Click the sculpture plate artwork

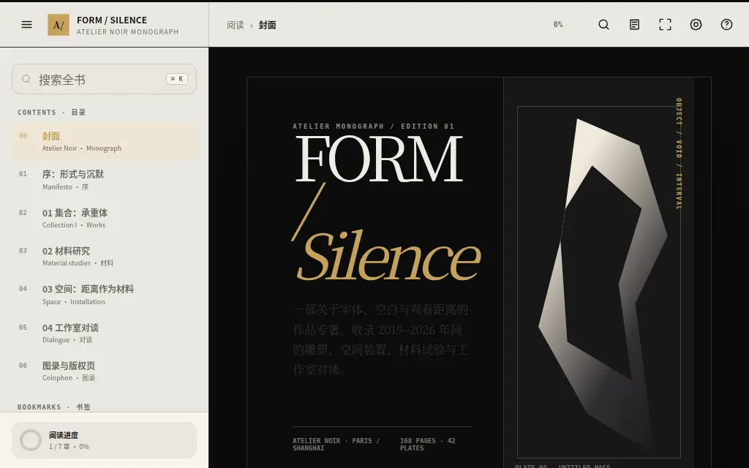point(599,282)
